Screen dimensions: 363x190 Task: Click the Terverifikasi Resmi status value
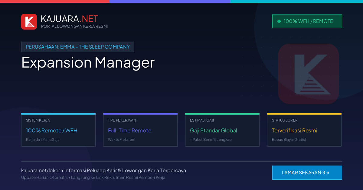click(x=295, y=131)
